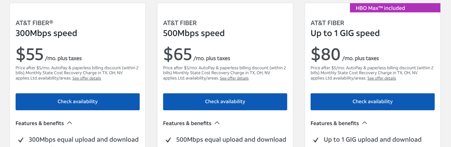The height and width of the screenshot is (147, 451).
Task: Check availability for the 500Mbps plan
Action: pos(225,102)
